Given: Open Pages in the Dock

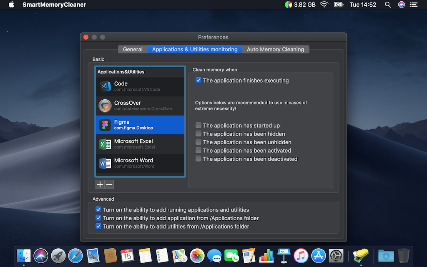Looking at the screenshot, I should point(249,256).
